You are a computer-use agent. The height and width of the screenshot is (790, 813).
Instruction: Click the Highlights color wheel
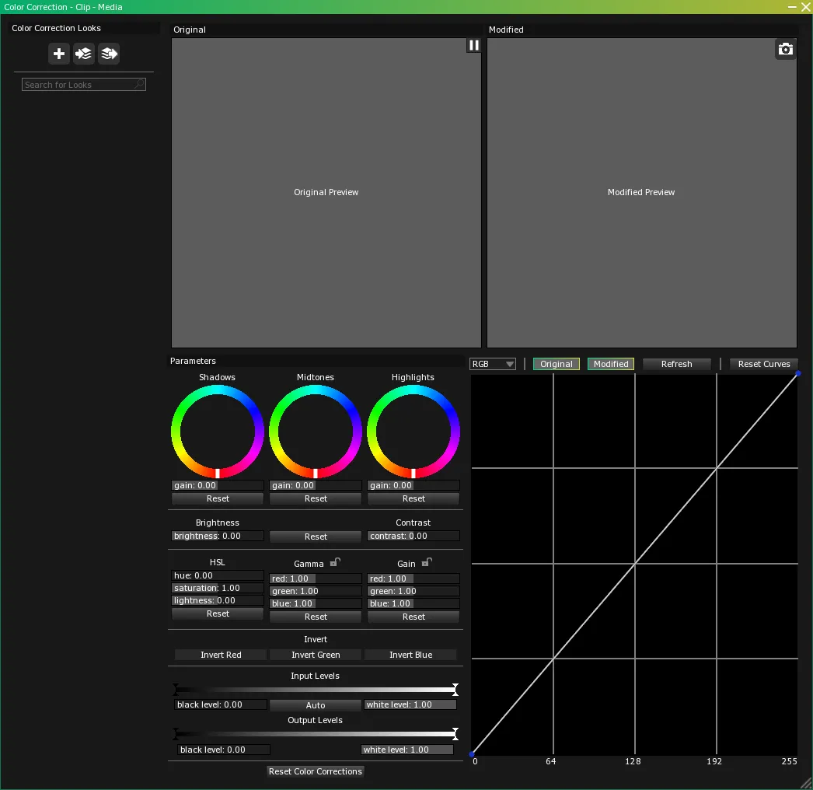coord(413,432)
